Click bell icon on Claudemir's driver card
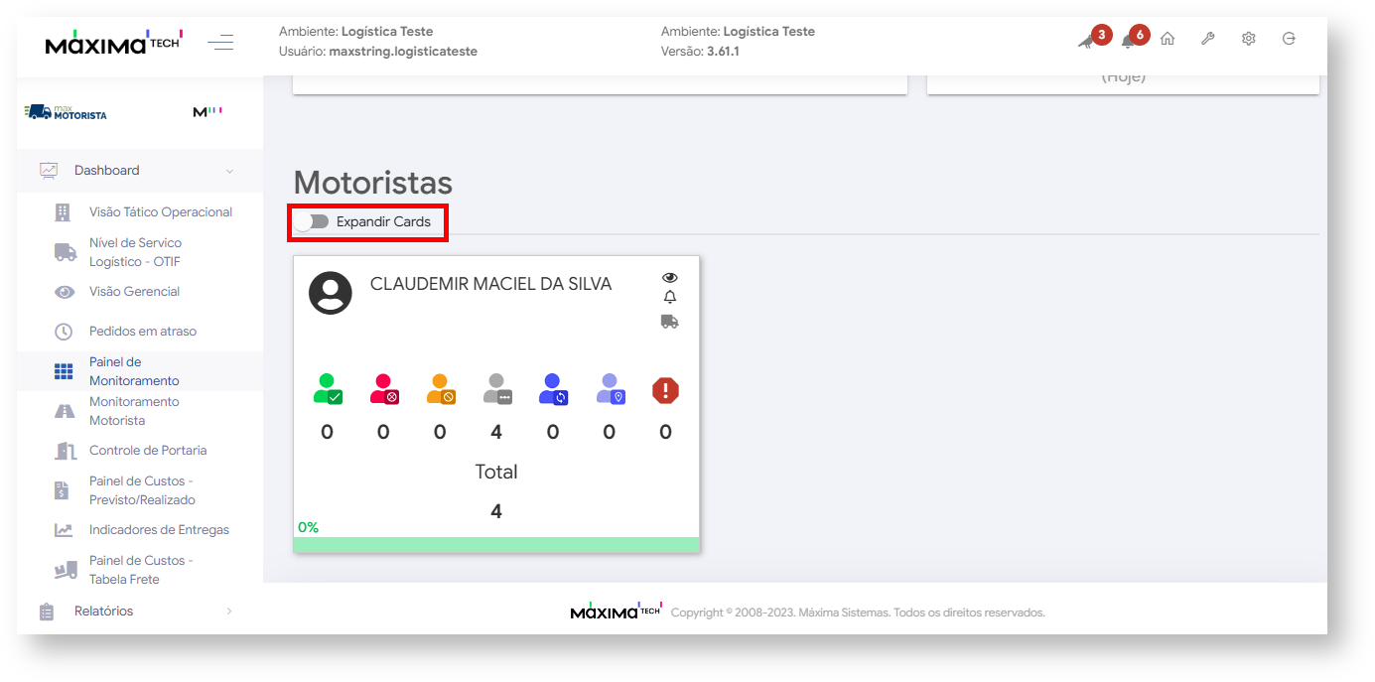Viewport: 1375px width, 682px height. (669, 298)
